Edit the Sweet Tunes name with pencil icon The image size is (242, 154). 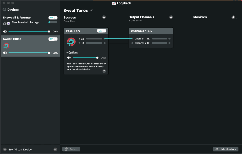coord(91,11)
